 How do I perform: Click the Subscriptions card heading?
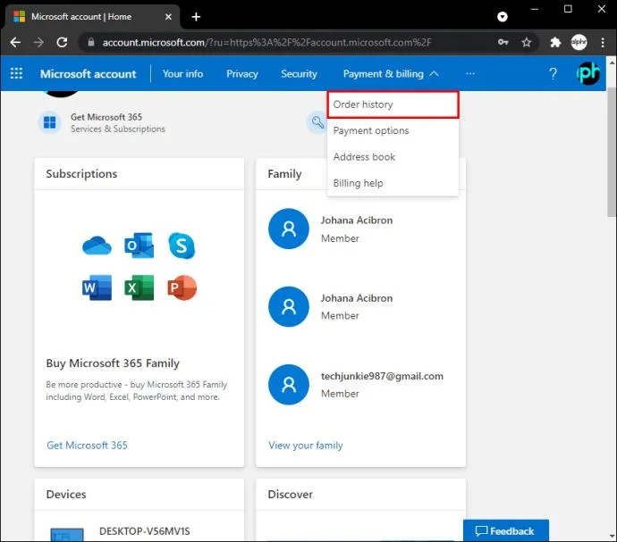pos(81,174)
